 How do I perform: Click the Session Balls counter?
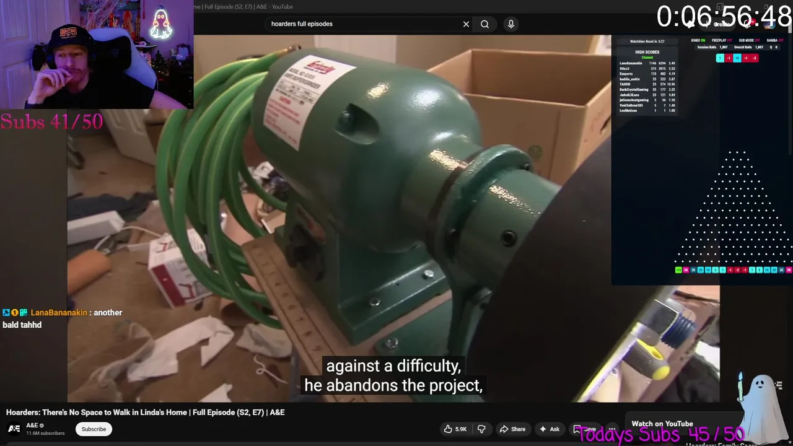(712, 47)
